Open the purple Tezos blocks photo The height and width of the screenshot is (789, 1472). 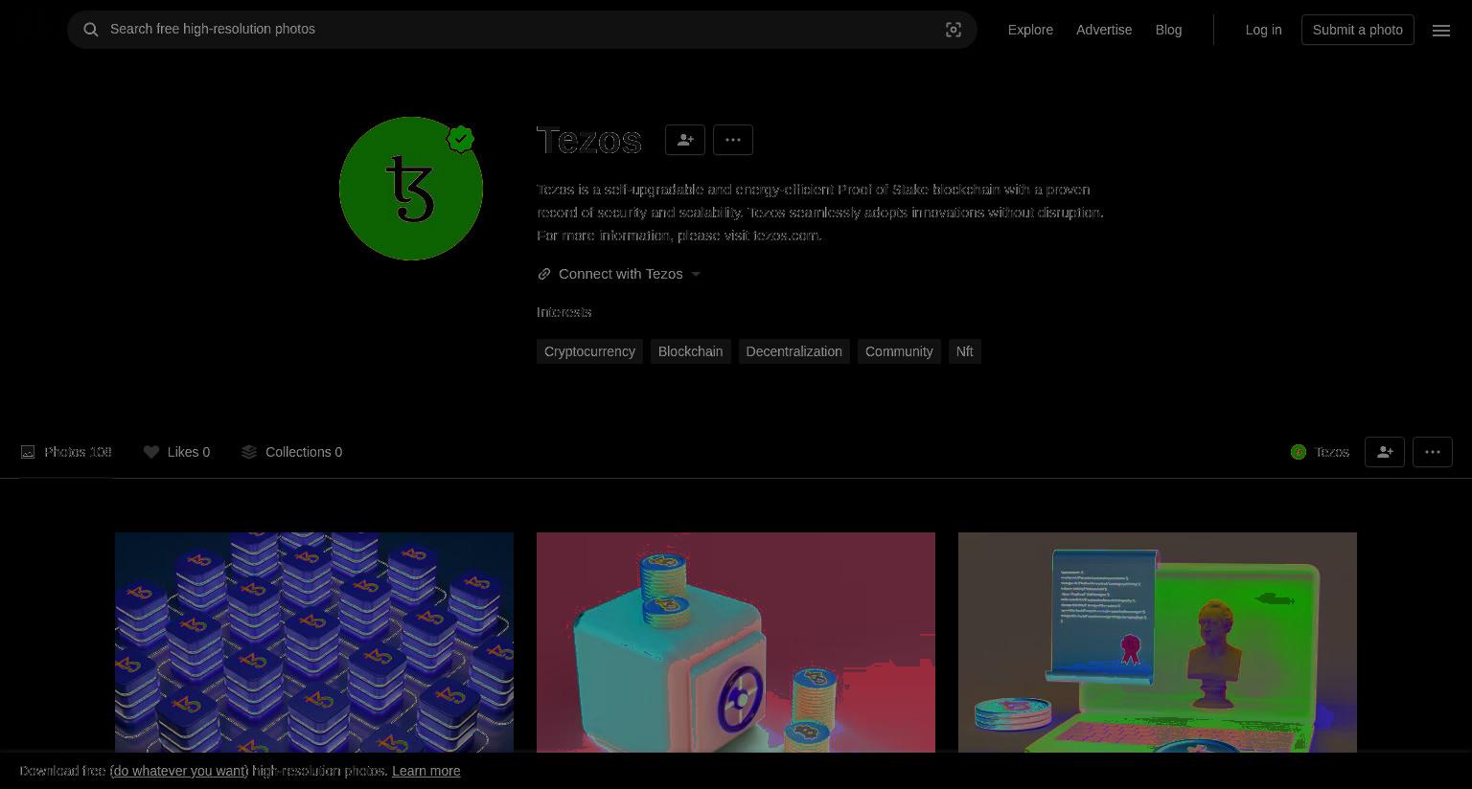(x=314, y=642)
